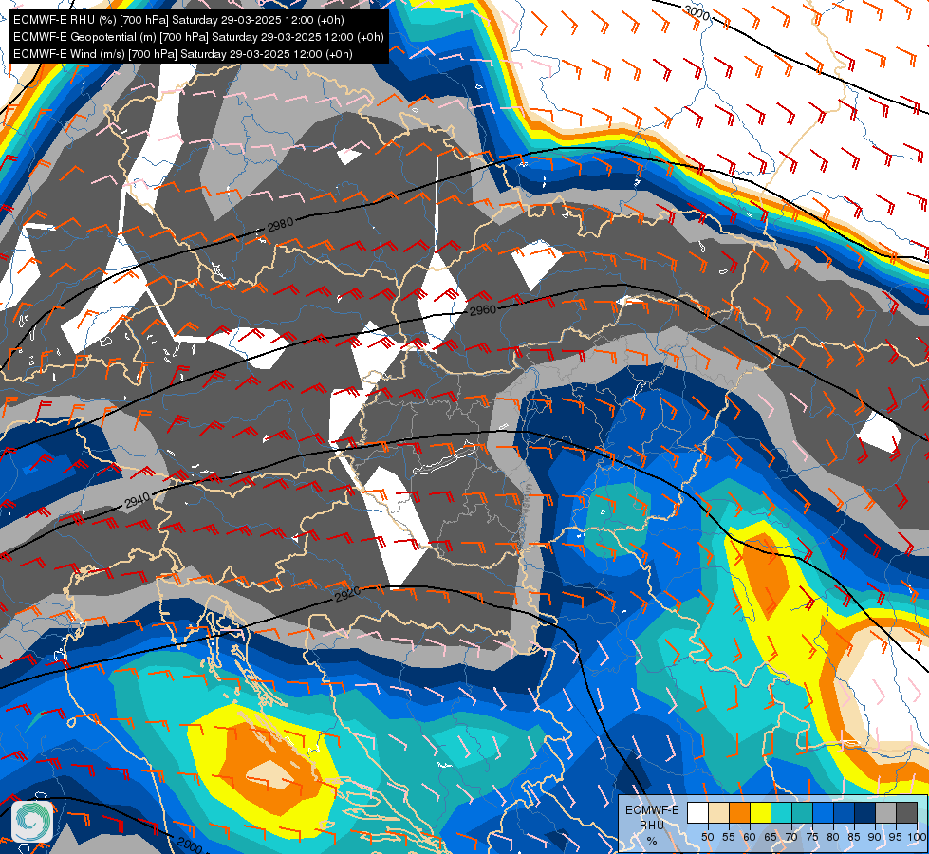Click the legend value 90
Screen dimensions: 929x854
875,837
